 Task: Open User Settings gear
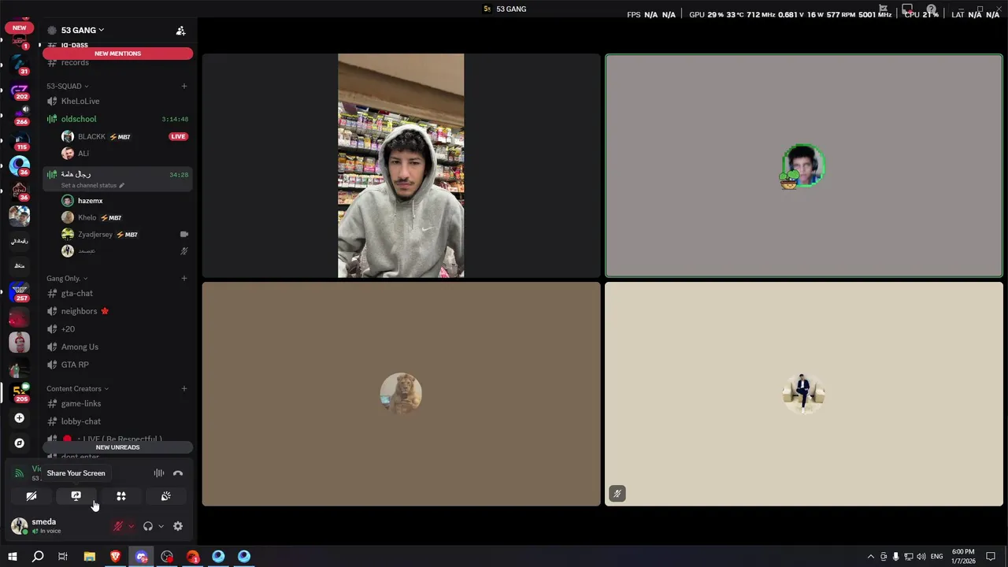coord(178,526)
